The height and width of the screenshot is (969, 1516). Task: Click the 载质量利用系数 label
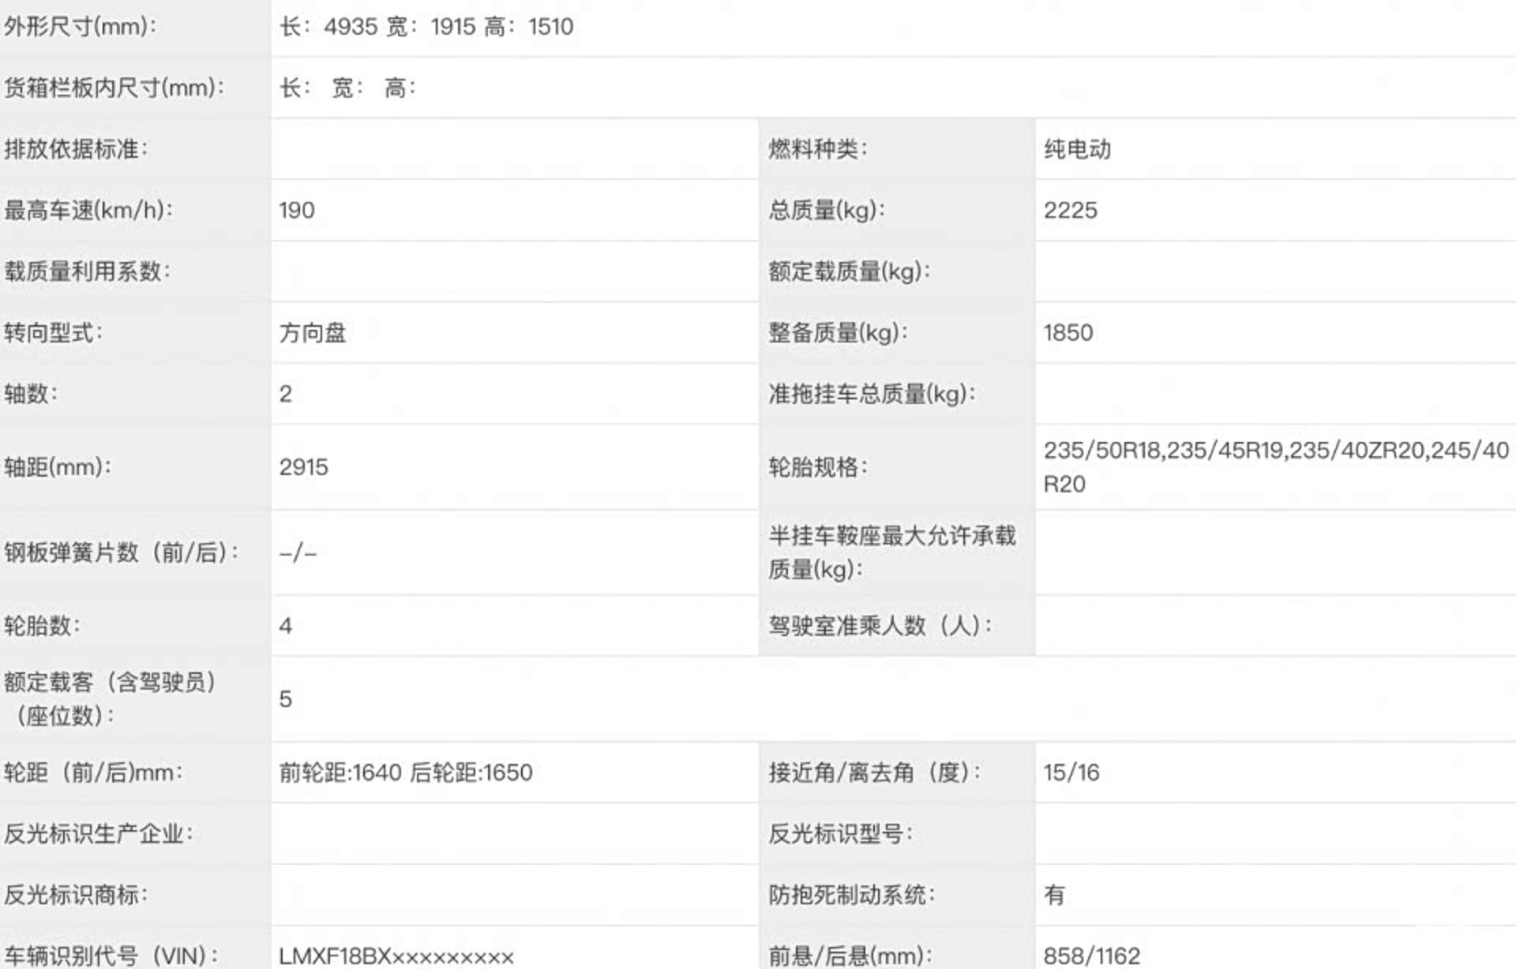click(87, 271)
